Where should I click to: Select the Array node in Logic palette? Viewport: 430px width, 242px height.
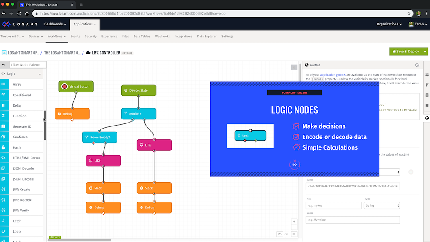point(21,84)
